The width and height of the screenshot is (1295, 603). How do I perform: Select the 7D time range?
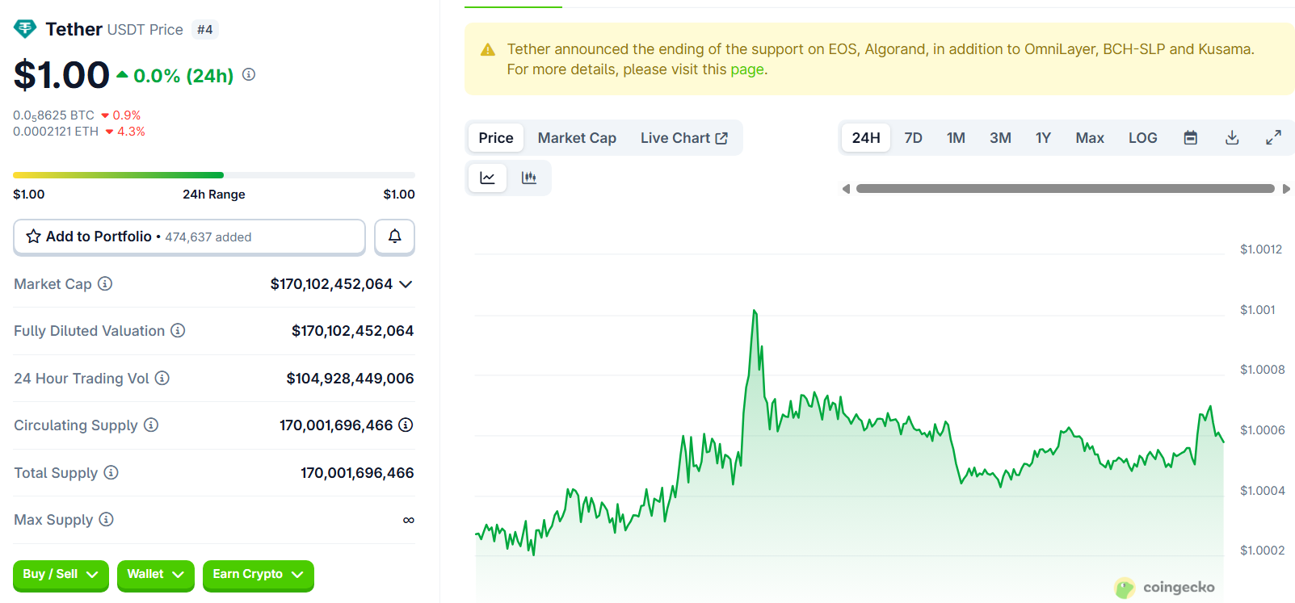point(913,138)
